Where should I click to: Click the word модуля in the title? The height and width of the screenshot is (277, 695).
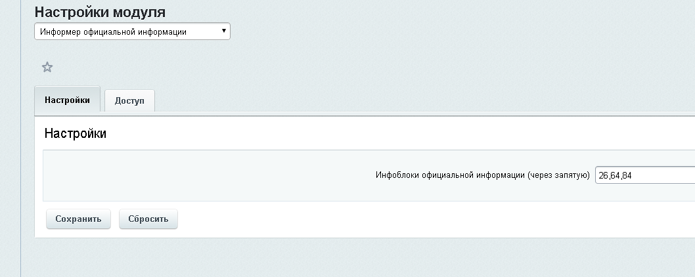click(x=139, y=12)
